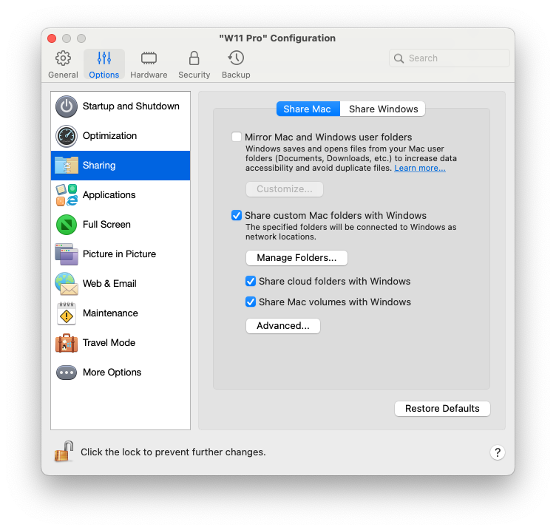
Task: Follow the Learn more link
Action: (420, 168)
